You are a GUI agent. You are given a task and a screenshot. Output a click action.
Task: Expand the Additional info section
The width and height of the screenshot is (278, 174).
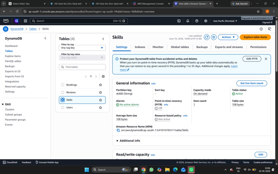tap(128, 141)
